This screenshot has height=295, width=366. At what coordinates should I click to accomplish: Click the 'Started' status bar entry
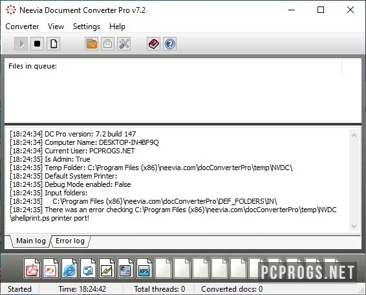pyautogui.click(x=19, y=289)
